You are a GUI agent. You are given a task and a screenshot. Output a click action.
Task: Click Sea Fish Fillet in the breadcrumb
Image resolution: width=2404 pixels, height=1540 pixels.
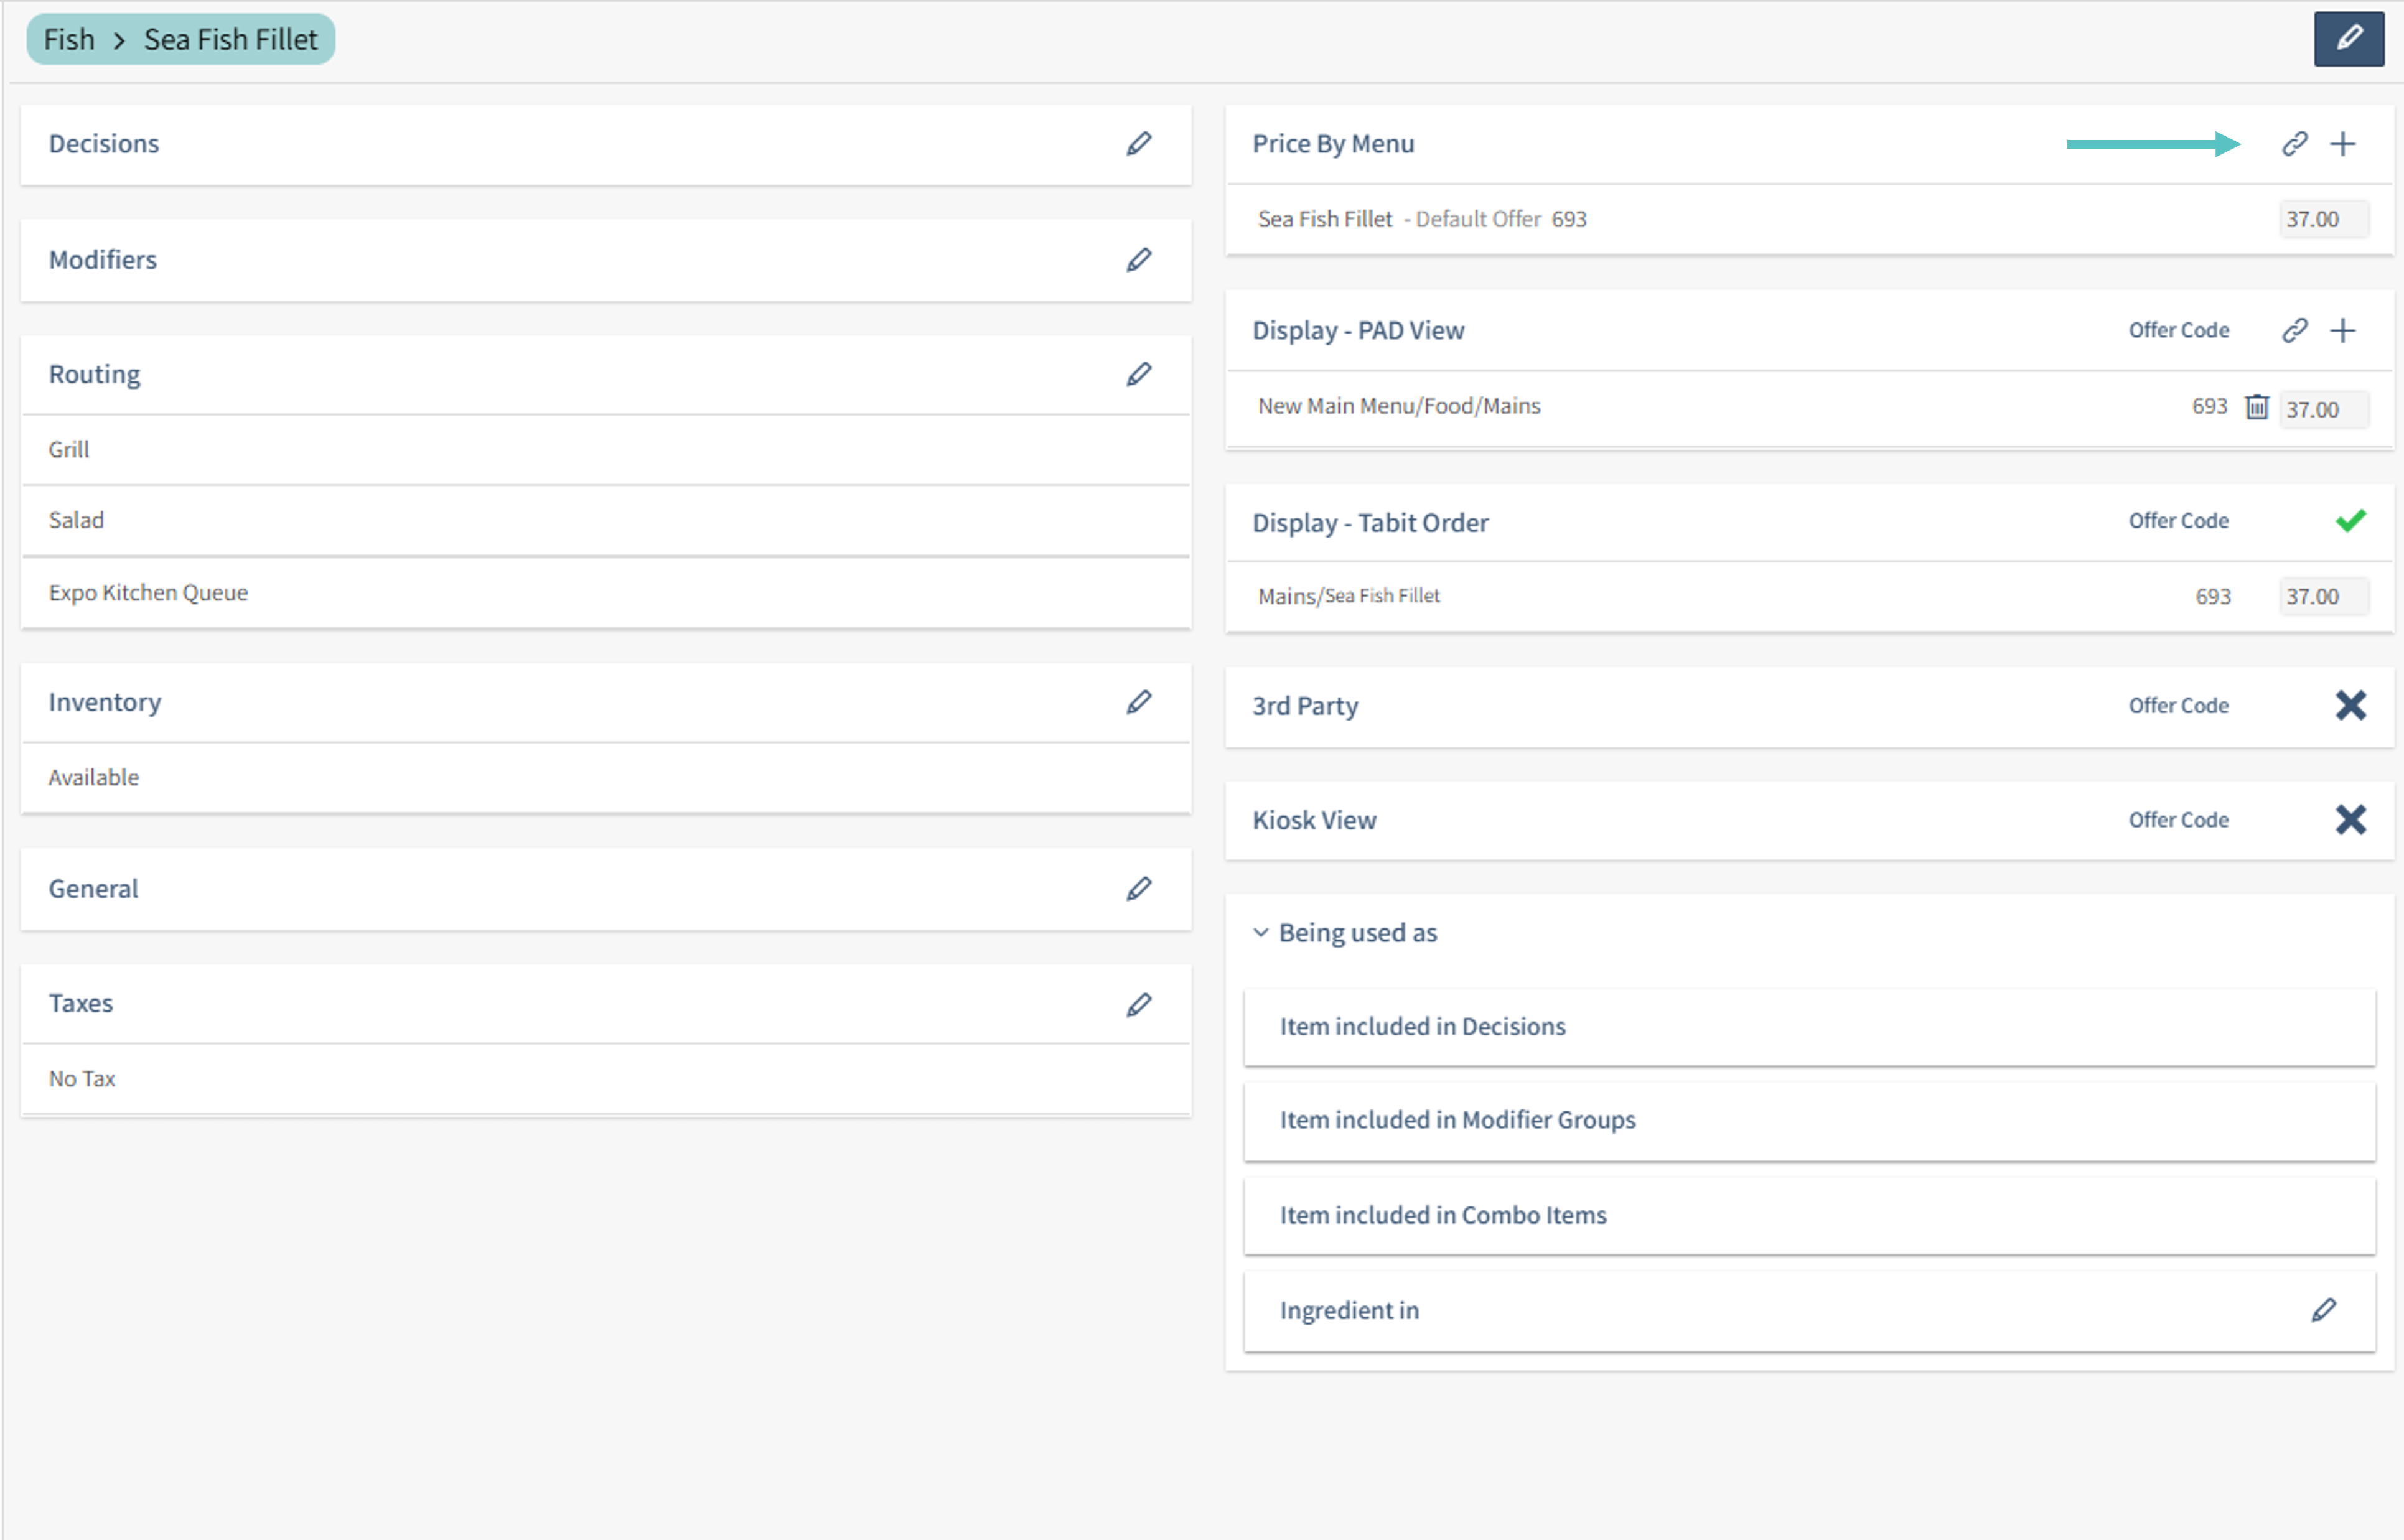230,40
